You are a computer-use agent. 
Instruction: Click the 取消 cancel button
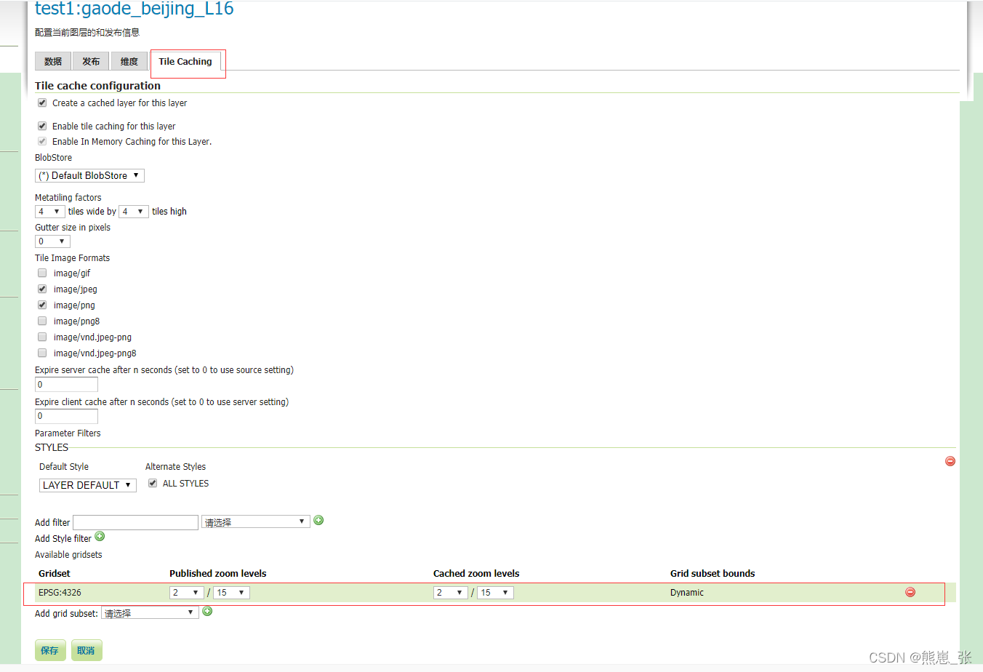click(87, 650)
